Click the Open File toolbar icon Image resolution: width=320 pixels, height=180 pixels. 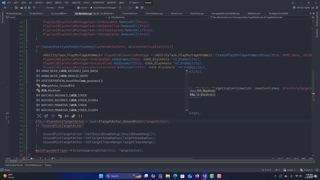[x=21, y=8]
